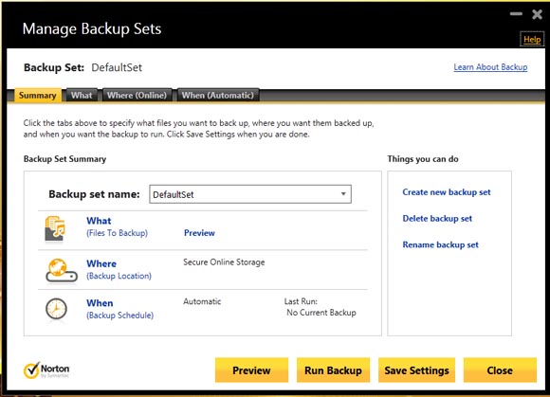The height and width of the screenshot is (397, 550).
Task: Switch to the What tab
Action: pos(82,96)
